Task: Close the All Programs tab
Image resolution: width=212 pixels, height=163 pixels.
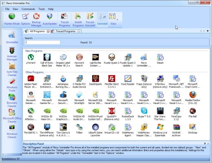Action: tap(48, 31)
